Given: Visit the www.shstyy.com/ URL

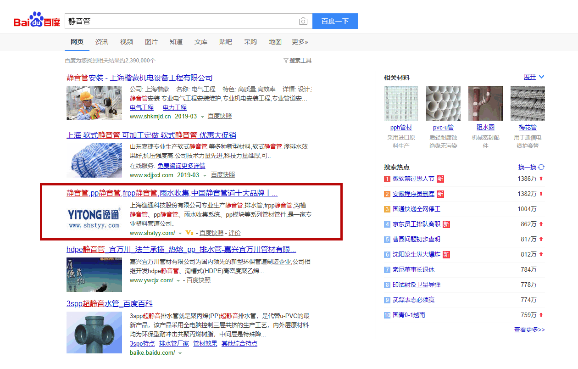Looking at the screenshot, I should 152,233.
